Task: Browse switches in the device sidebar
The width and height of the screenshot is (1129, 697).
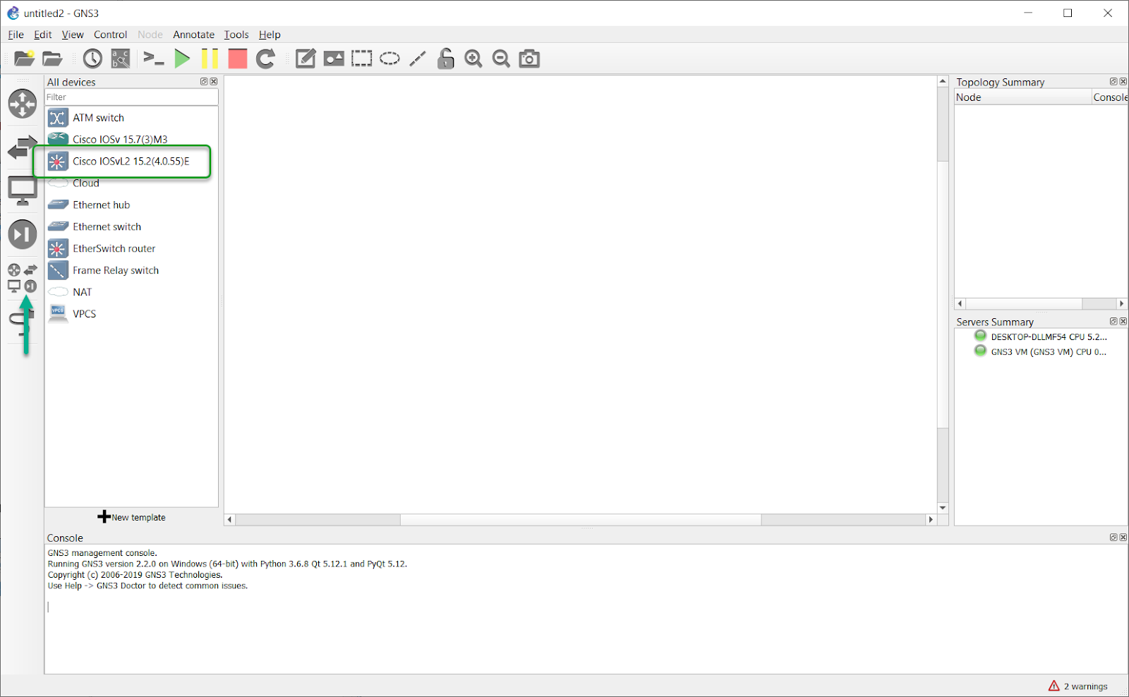Action: pos(23,148)
